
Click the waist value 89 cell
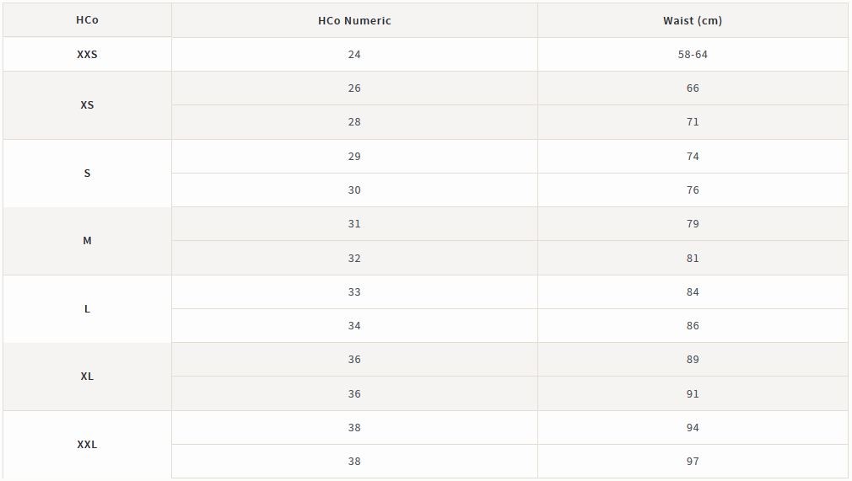(693, 360)
